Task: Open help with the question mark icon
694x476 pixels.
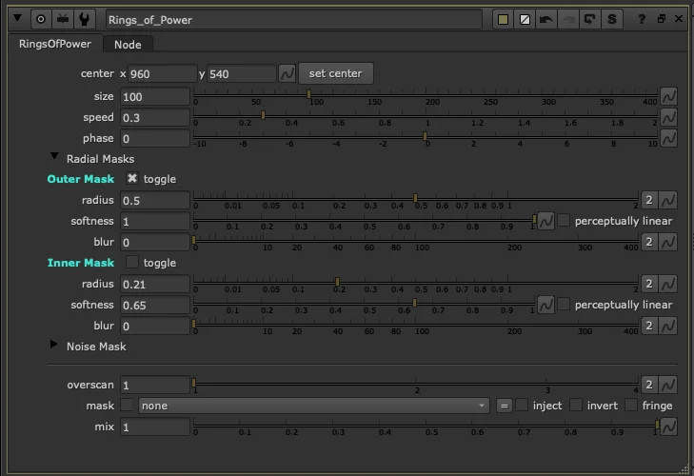Action: click(641, 19)
